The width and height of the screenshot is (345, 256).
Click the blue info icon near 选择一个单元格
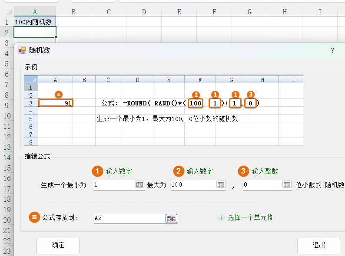pos(221,218)
